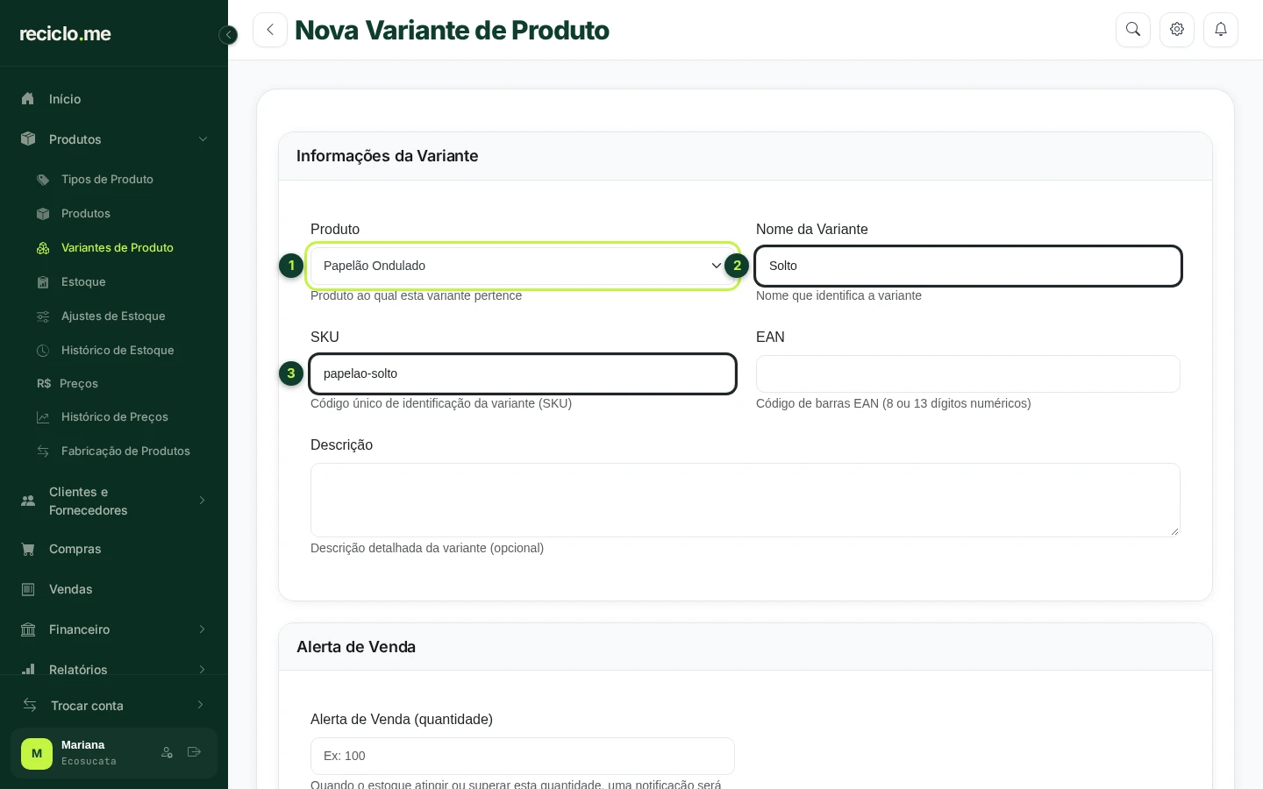The image size is (1263, 789).
Task: Expand the Trocar conta chevron
Action: tap(201, 705)
